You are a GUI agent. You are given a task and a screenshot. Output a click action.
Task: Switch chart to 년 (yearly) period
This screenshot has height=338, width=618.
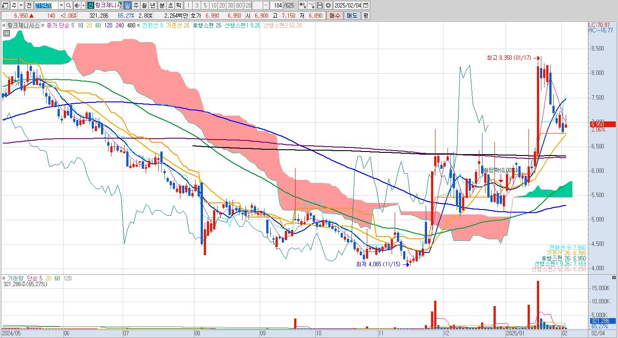[x=152, y=5]
